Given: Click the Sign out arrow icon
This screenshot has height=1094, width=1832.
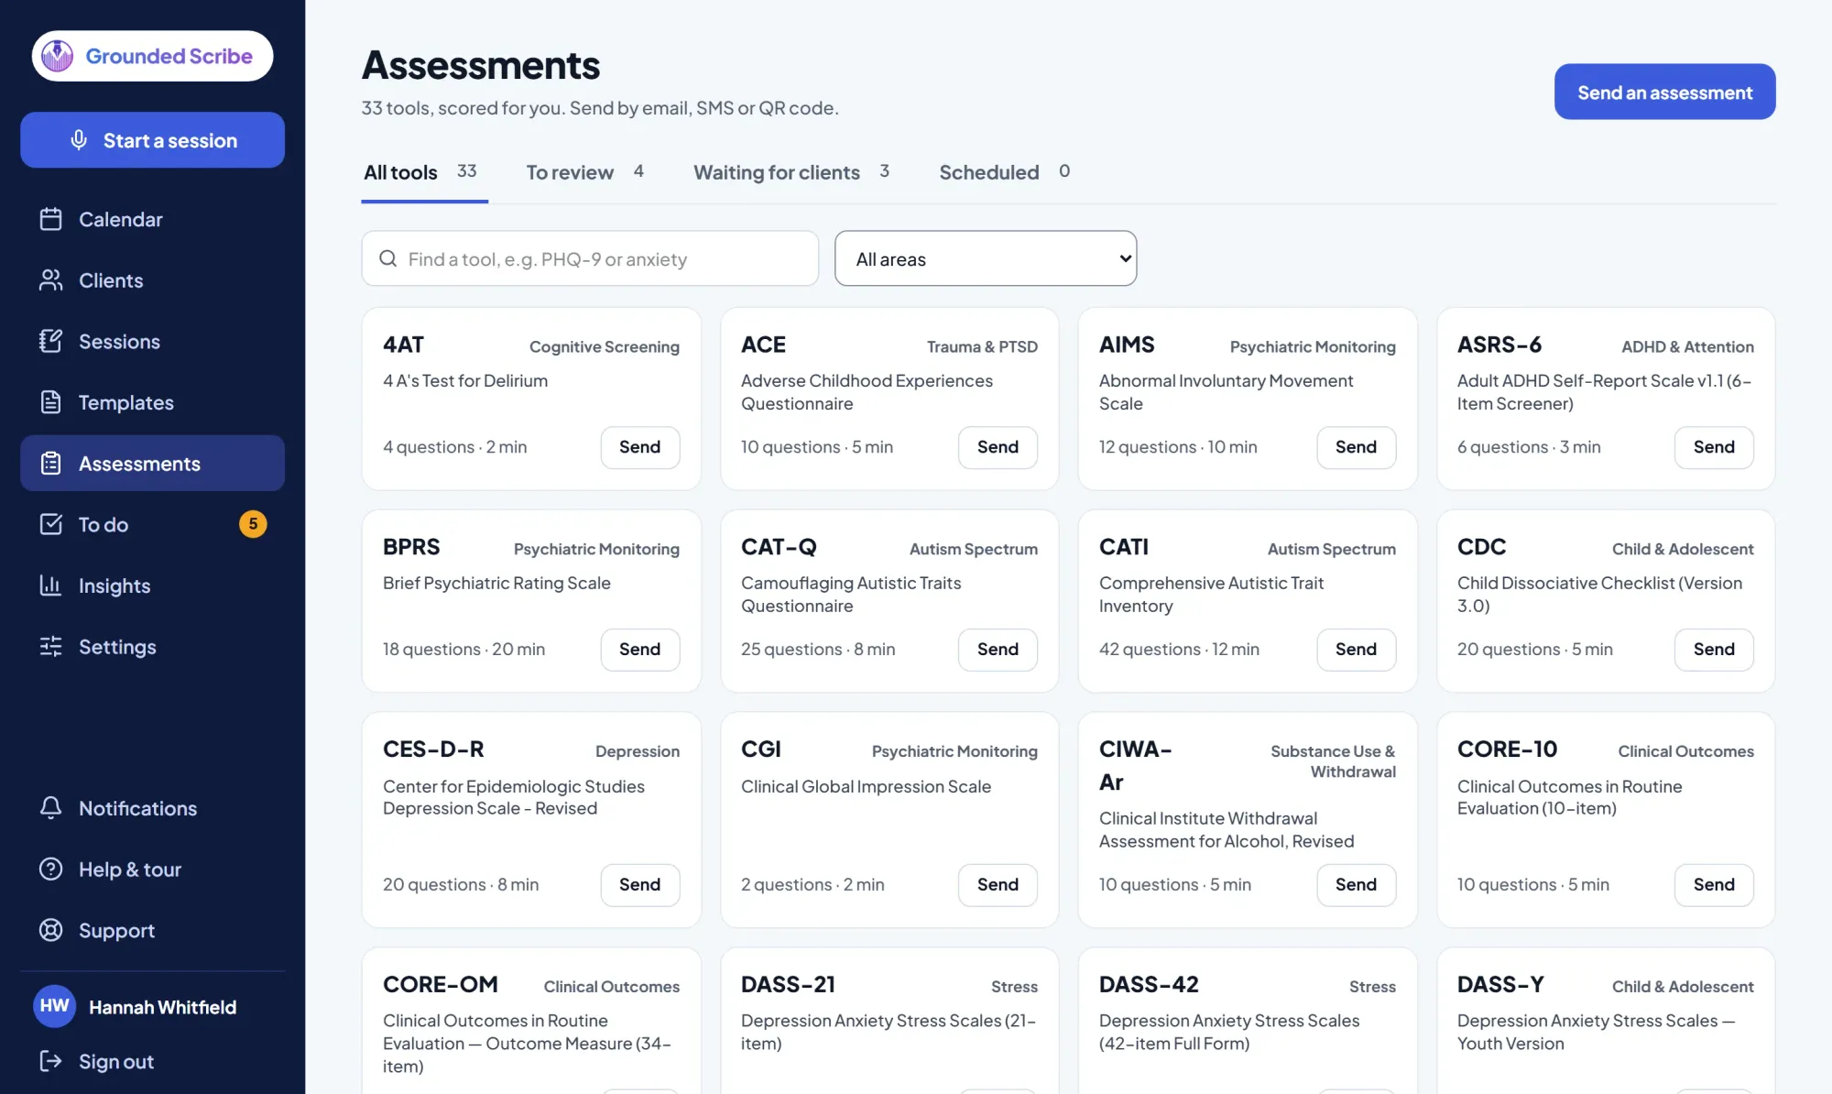Looking at the screenshot, I should click(51, 1061).
